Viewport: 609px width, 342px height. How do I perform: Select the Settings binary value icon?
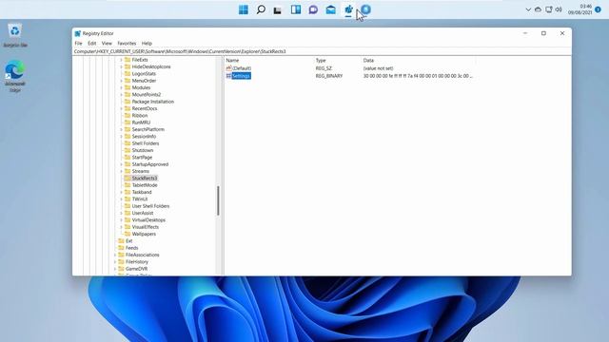228,76
